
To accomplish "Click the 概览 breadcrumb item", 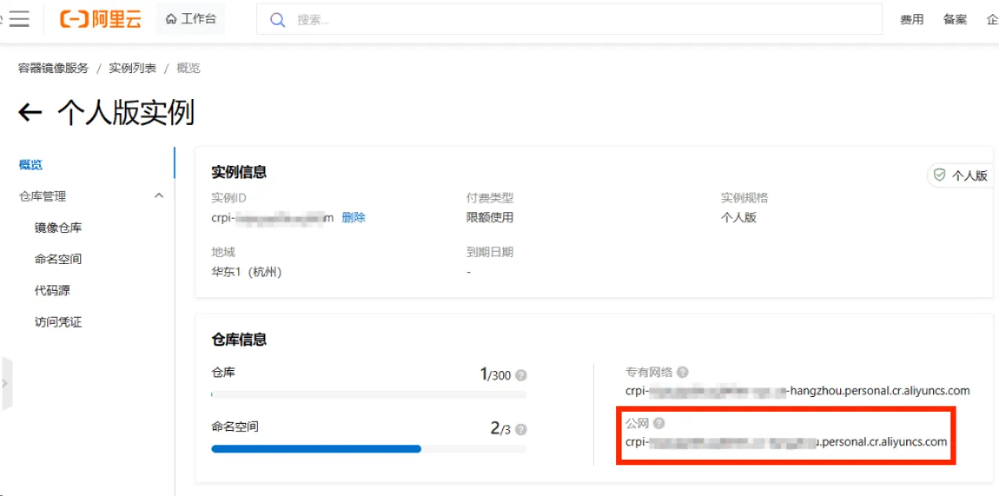I will [189, 68].
